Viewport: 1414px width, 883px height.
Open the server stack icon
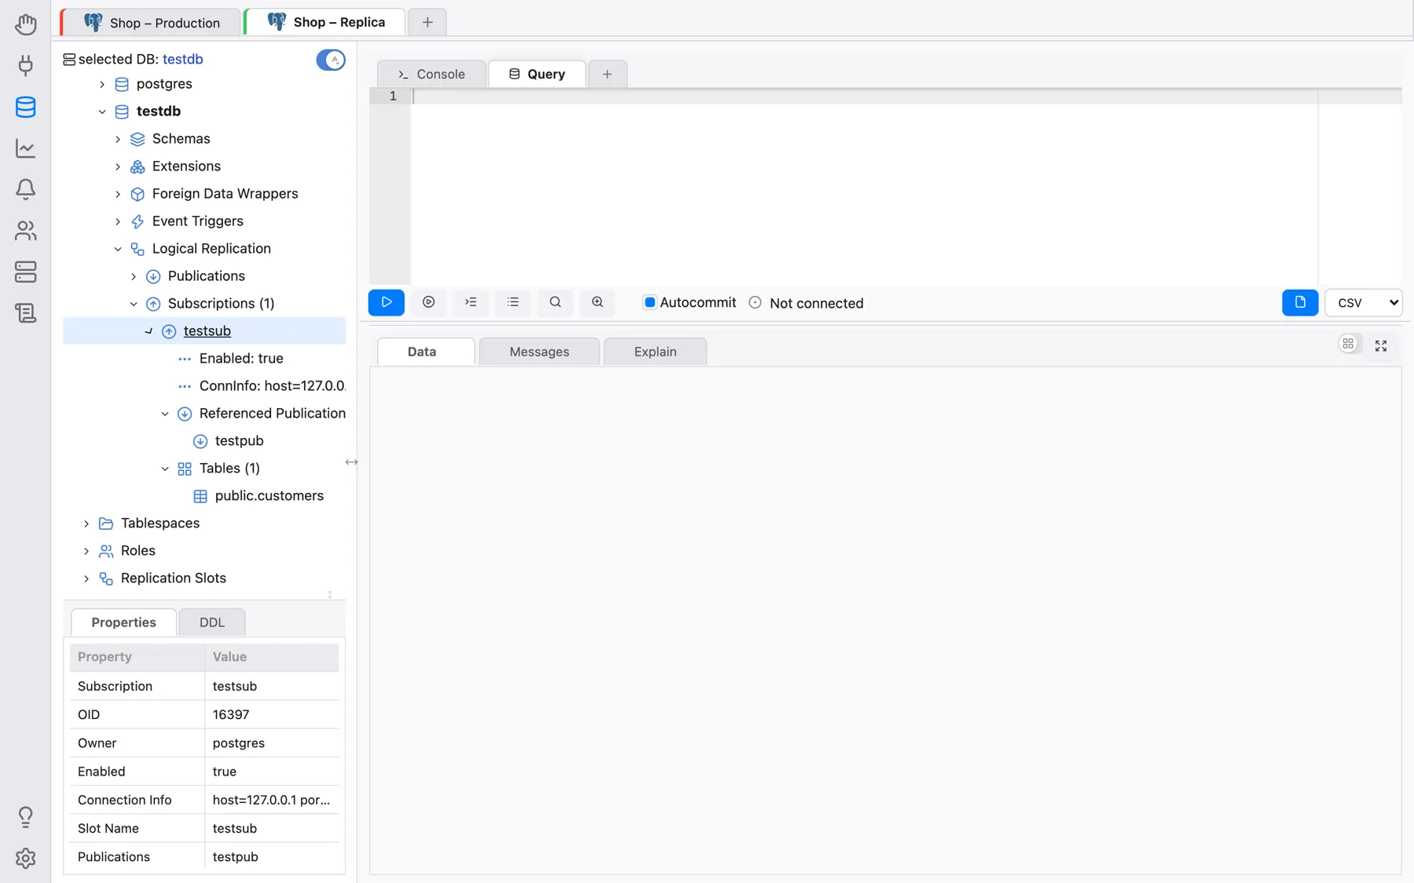[25, 272]
